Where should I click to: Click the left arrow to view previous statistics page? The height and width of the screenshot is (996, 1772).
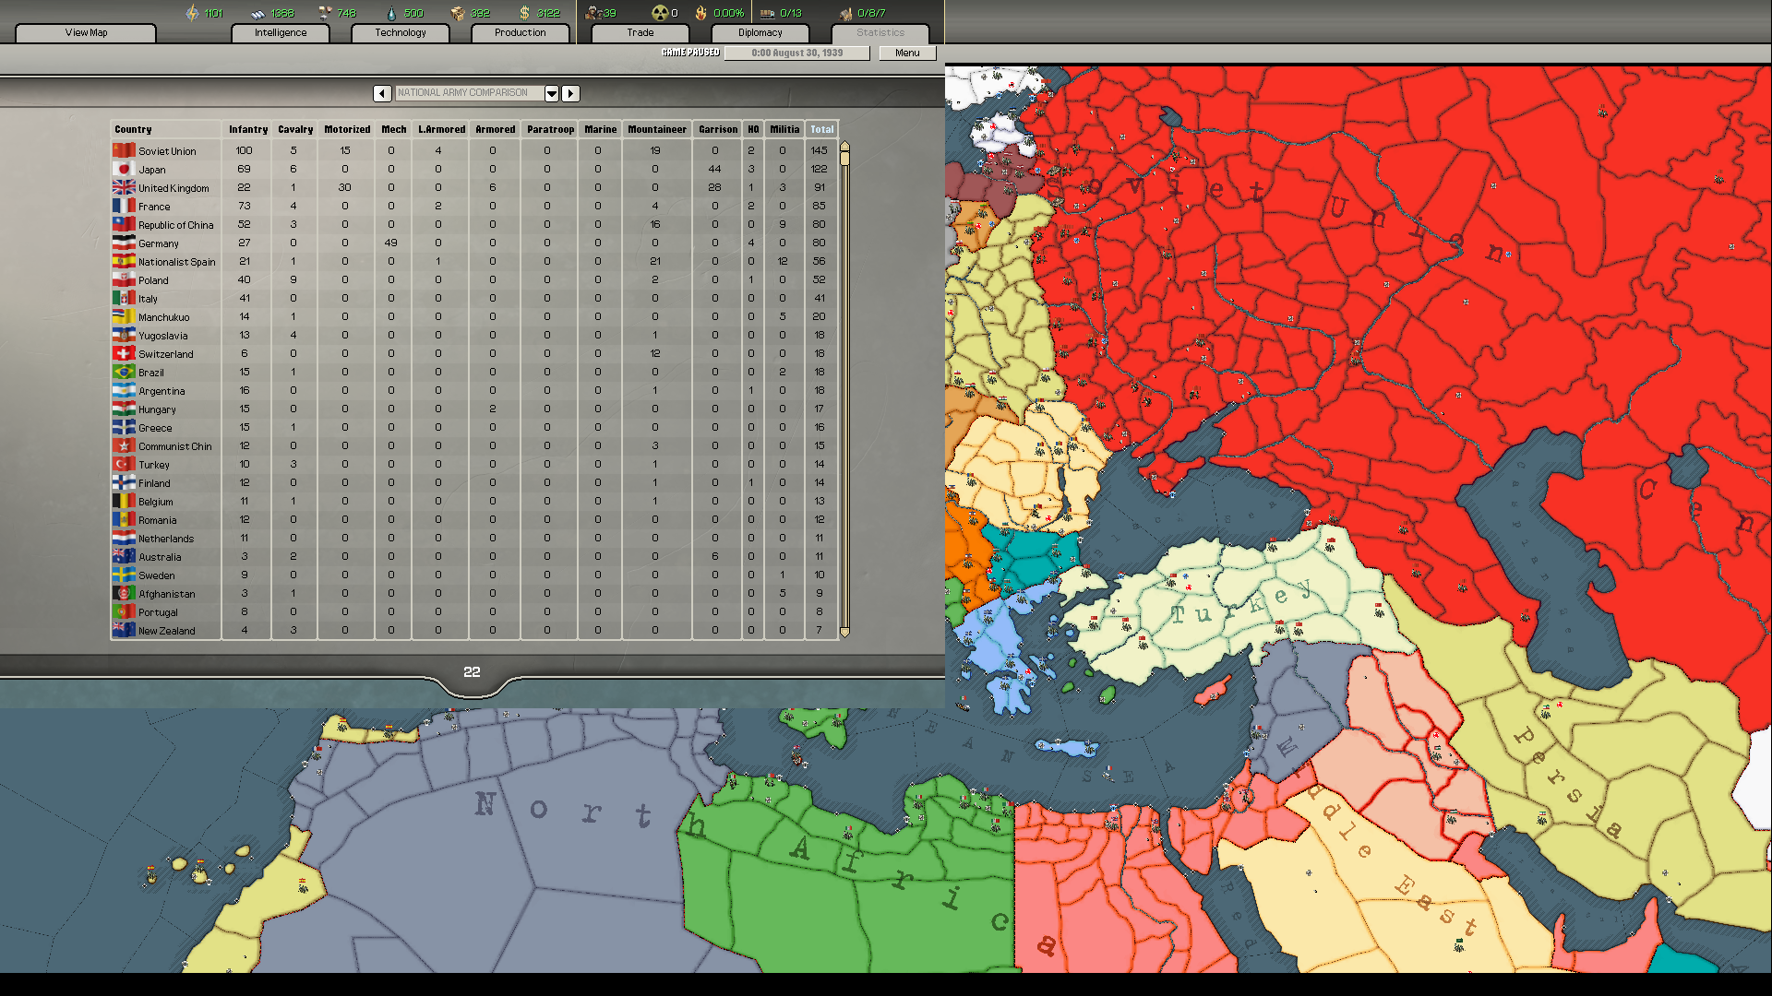point(382,93)
